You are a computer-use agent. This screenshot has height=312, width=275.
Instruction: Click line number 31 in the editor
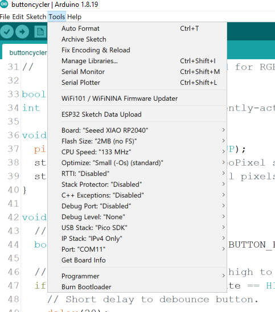13,67
